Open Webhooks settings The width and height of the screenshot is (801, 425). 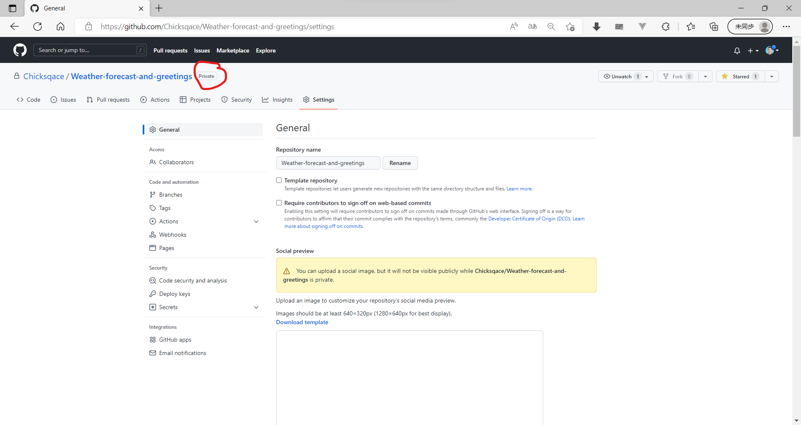(x=172, y=234)
